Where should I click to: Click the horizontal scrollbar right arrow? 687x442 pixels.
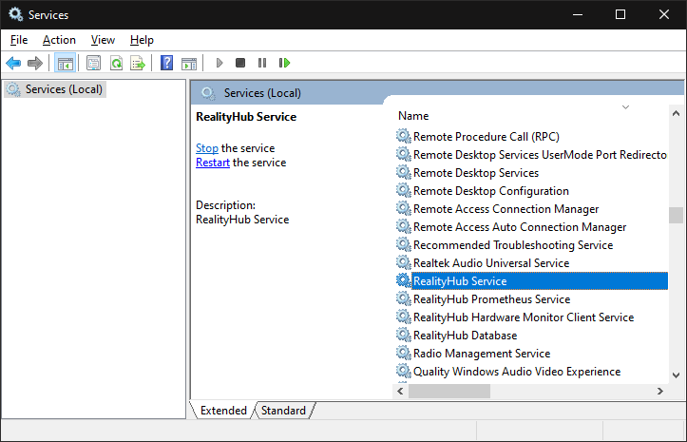660,391
